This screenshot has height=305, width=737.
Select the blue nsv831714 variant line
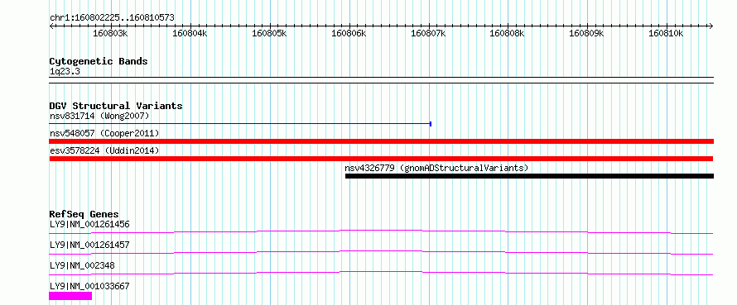[240, 124]
